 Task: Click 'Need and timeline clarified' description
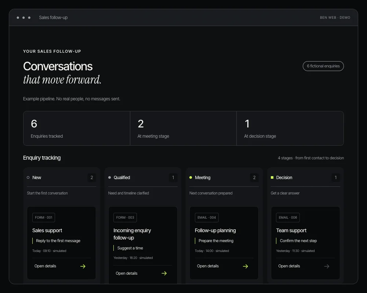click(128, 193)
